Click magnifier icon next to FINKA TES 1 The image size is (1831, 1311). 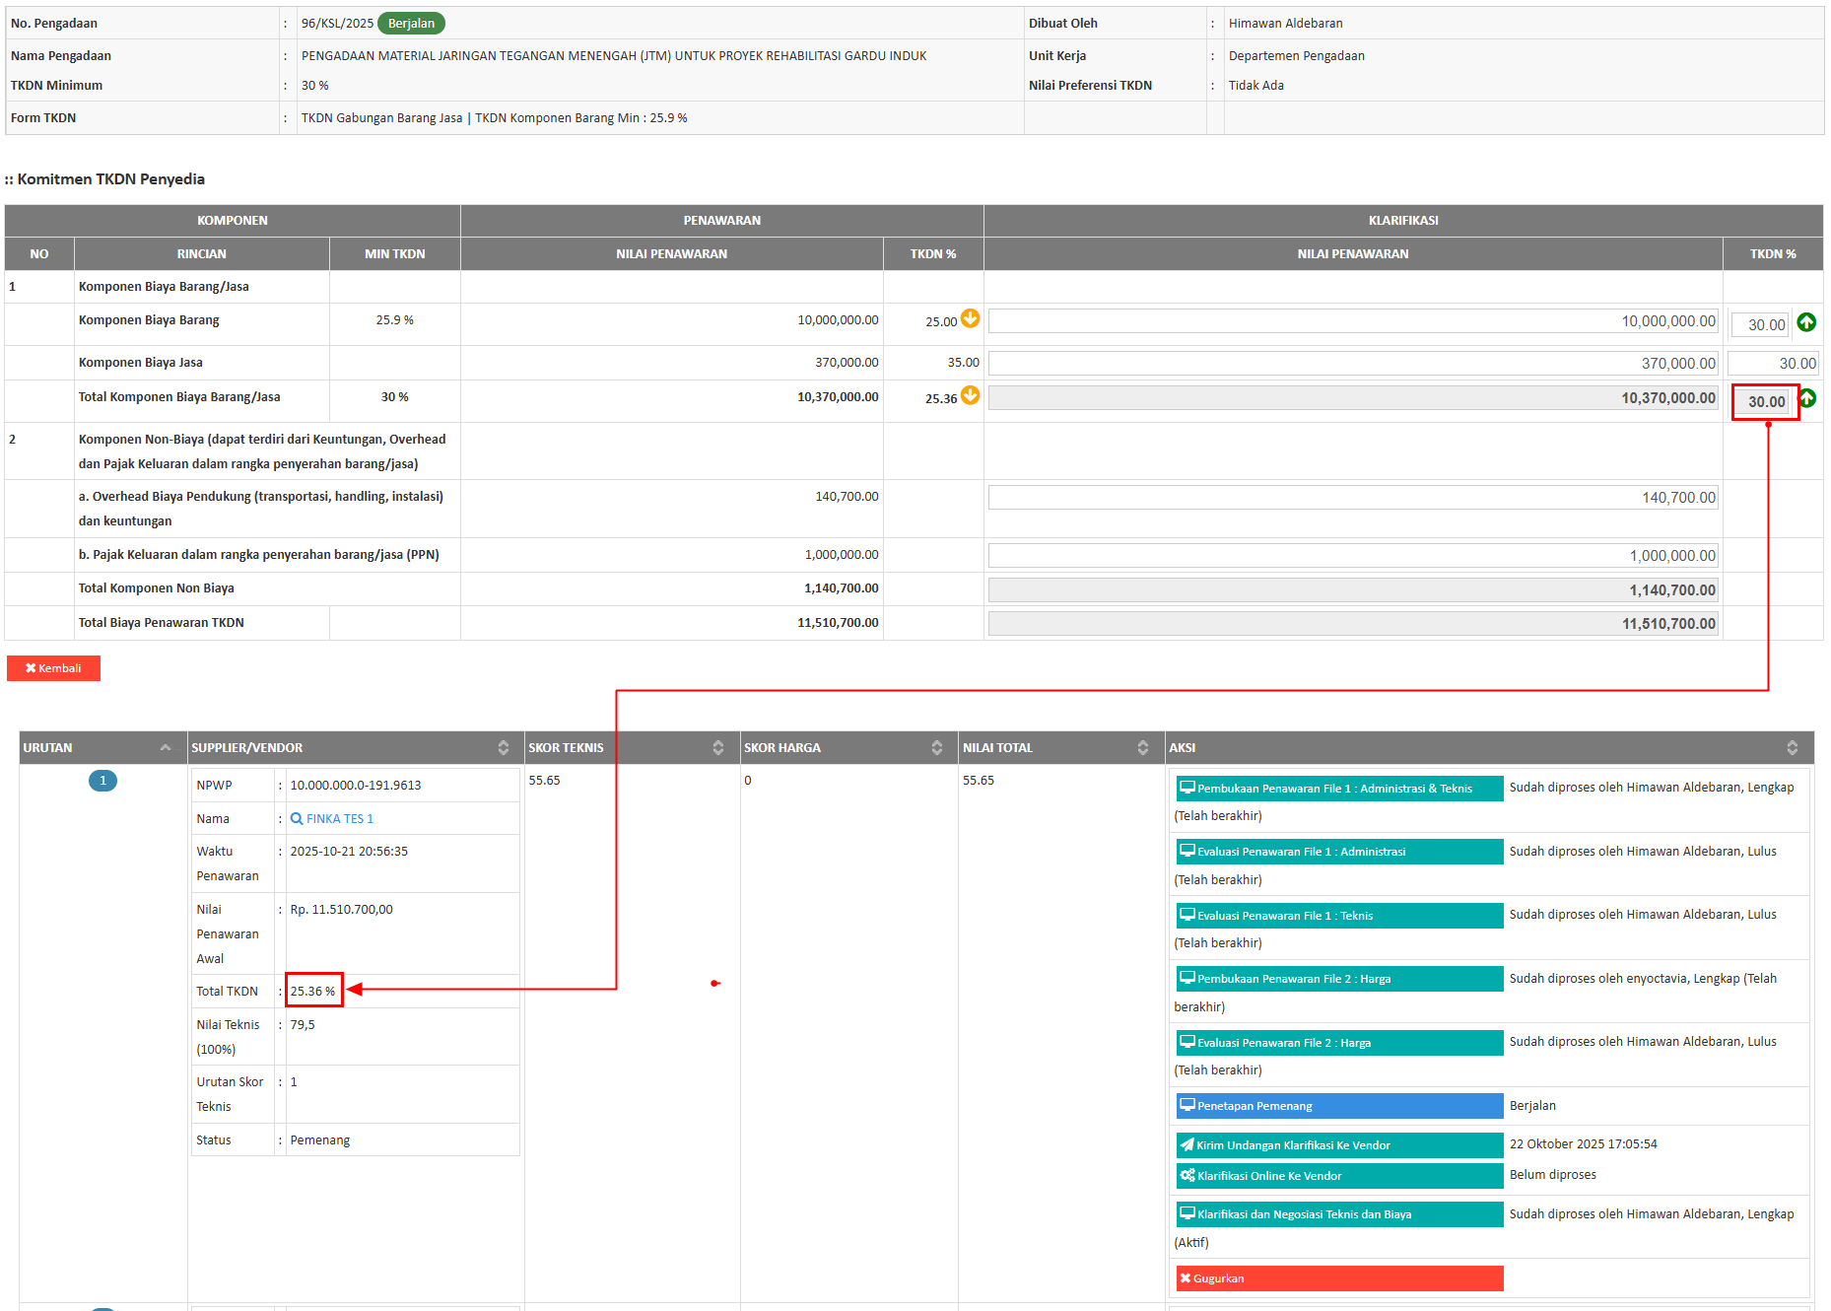[297, 819]
